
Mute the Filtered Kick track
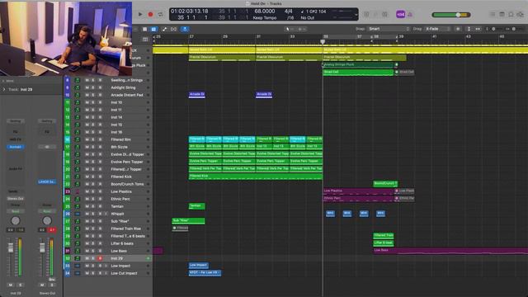[87, 177]
